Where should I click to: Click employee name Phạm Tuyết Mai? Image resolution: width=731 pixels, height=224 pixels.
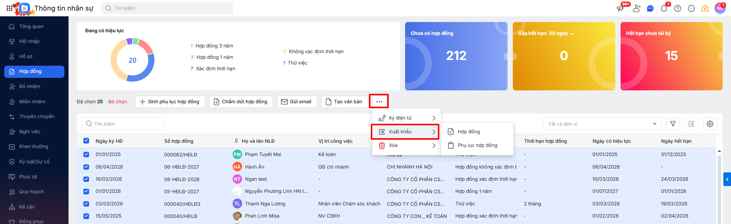click(x=263, y=155)
